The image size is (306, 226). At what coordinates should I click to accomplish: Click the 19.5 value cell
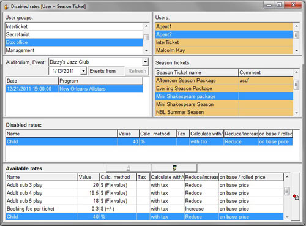pyautogui.click(x=89, y=193)
